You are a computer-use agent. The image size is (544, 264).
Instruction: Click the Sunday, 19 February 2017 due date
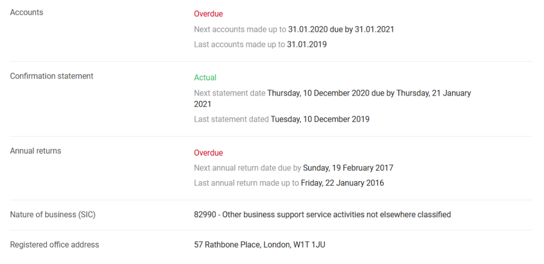tap(348, 168)
